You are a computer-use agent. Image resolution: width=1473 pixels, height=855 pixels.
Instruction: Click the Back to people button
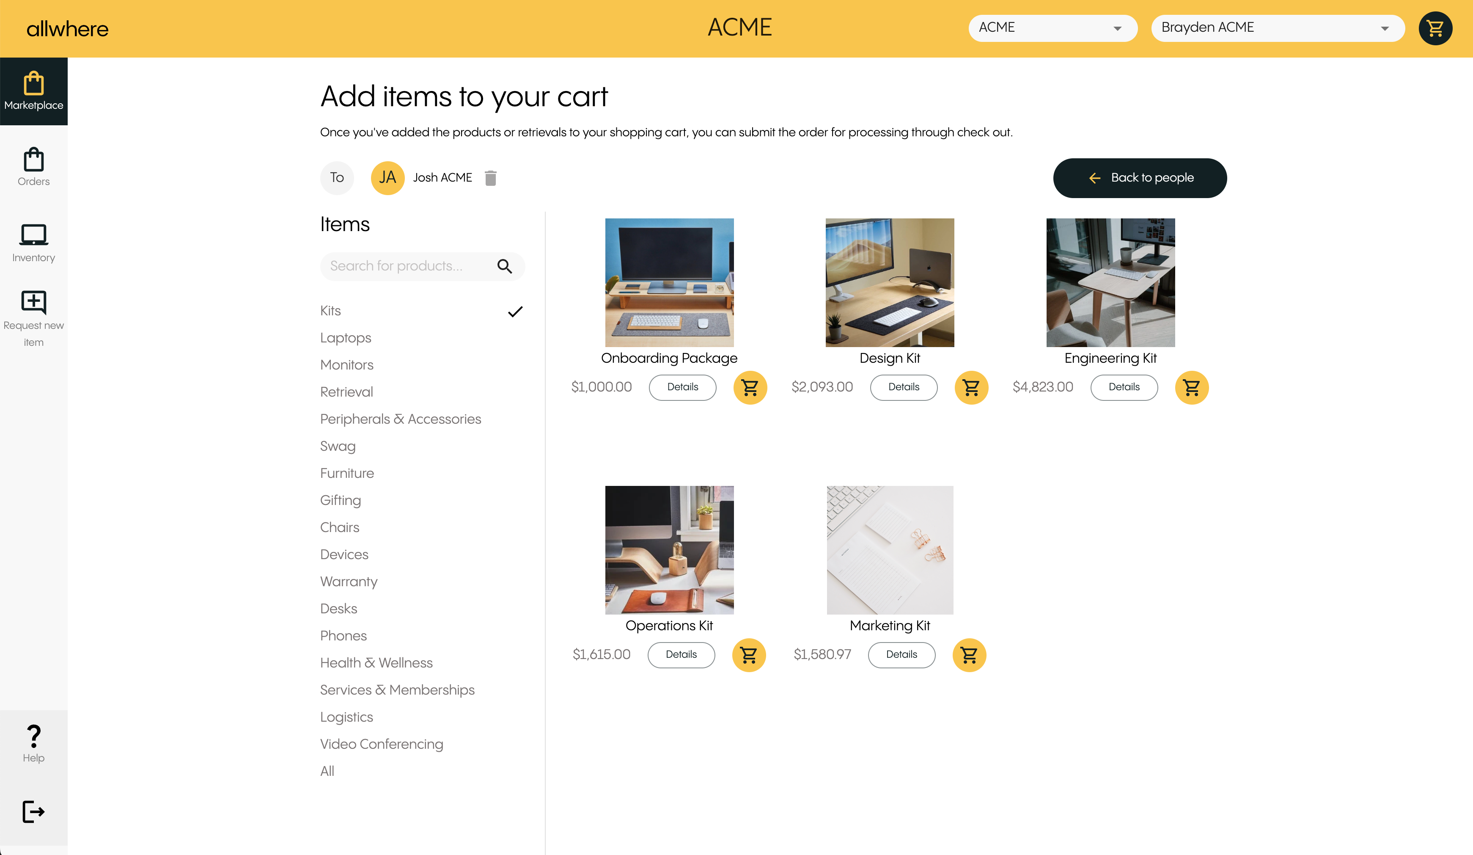[x=1139, y=178]
